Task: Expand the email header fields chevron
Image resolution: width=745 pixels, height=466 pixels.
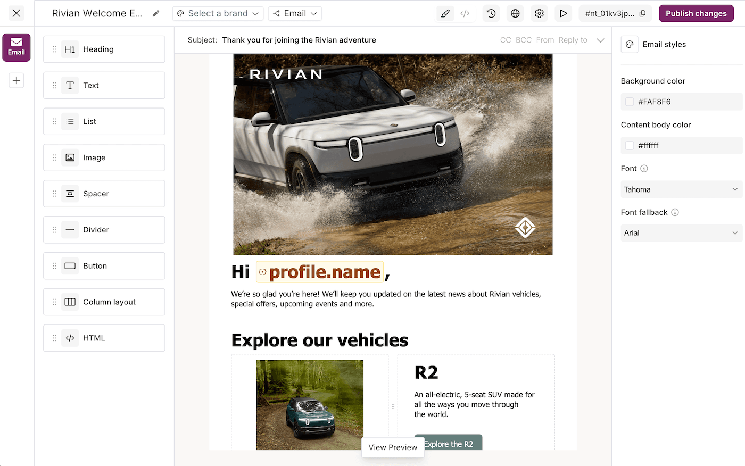Action: pyautogui.click(x=600, y=40)
